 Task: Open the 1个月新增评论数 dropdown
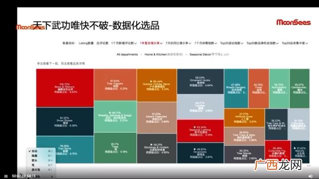[x=124, y=43]
